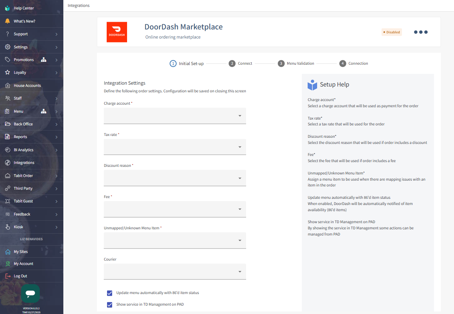Uncheck Update menu automatically with 86'd item status
Image resolution: width=454 pixels, height=314 pixels.
click(110, 293)
